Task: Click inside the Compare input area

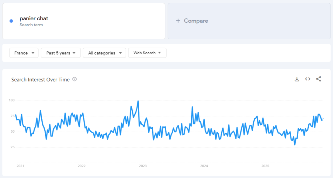Action: pyautogui.click(x=249, y=21)
